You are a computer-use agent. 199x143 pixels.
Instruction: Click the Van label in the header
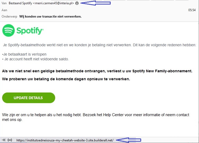[4, 3]
